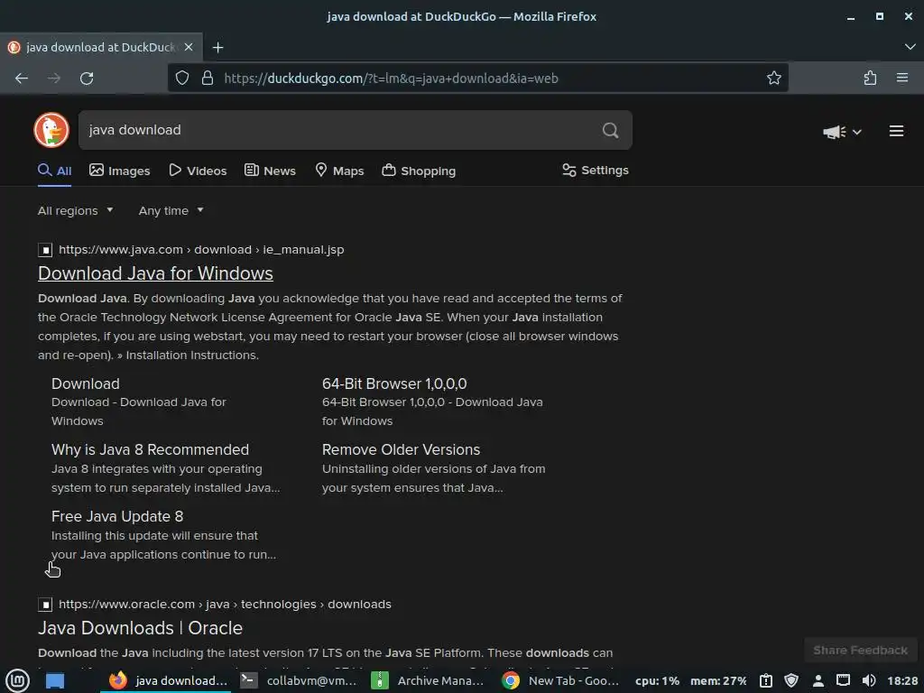Open the 64-Bit Browser 1,0,0,0 sitelink

click(394, 383)
